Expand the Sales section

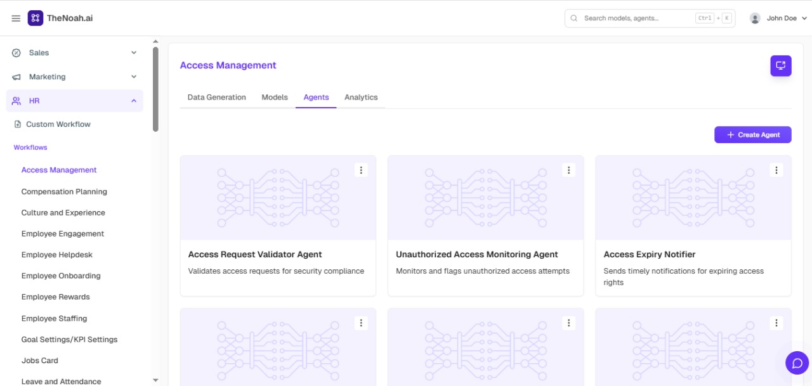coord(133,53)
